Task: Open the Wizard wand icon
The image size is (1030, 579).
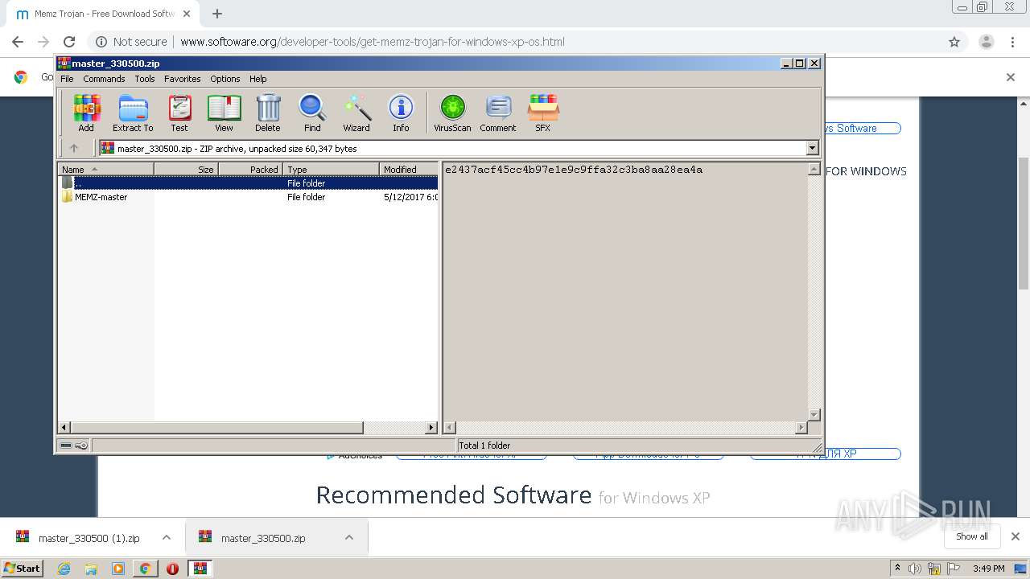Action: (x=356, y=113)
